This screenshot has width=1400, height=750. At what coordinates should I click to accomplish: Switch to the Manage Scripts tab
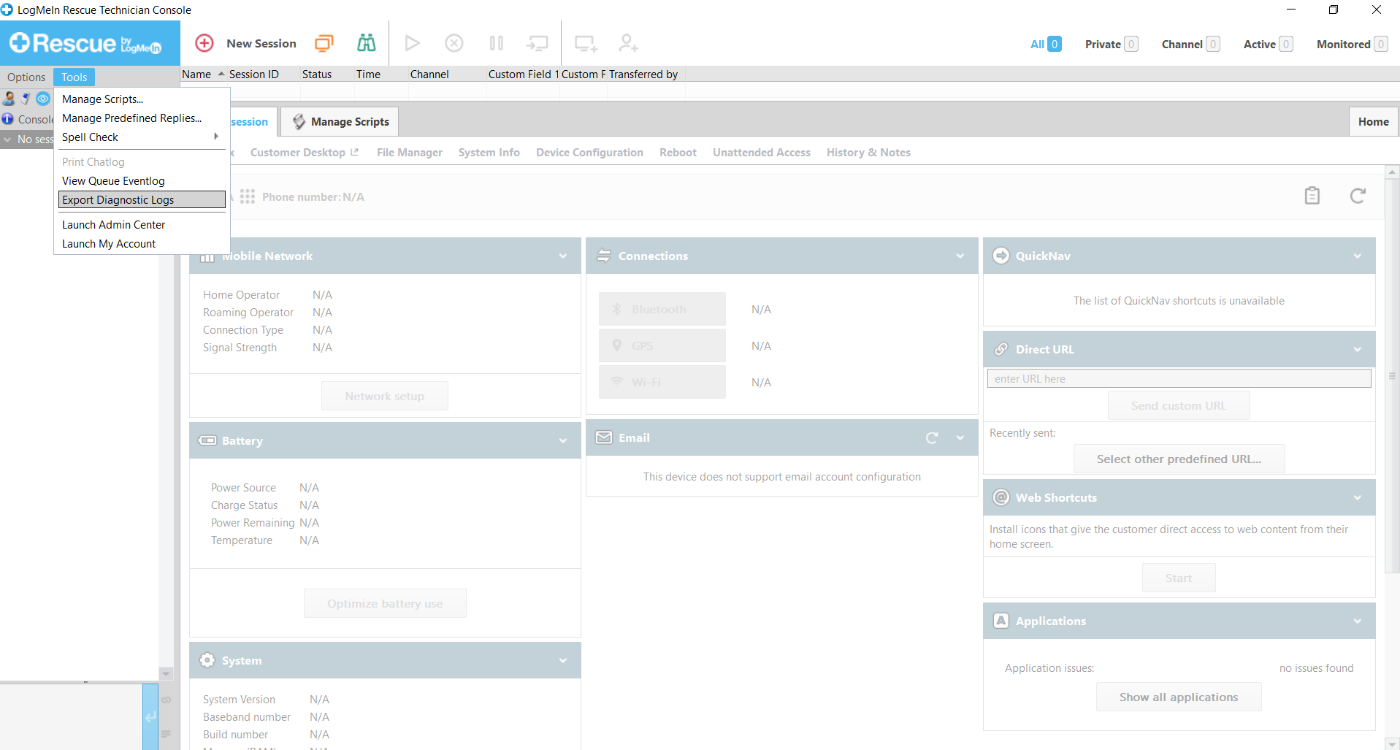pos(340,121)
